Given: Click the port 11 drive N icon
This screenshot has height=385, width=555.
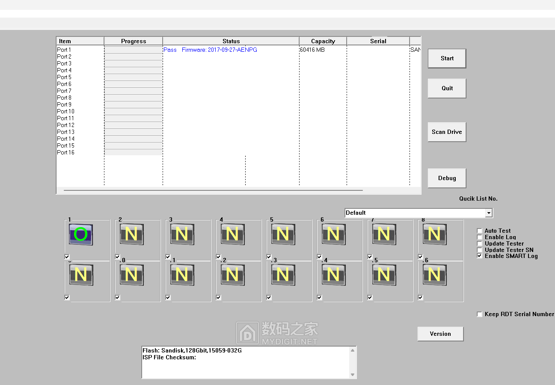Looking at the screenshot, I should (182, 275).
